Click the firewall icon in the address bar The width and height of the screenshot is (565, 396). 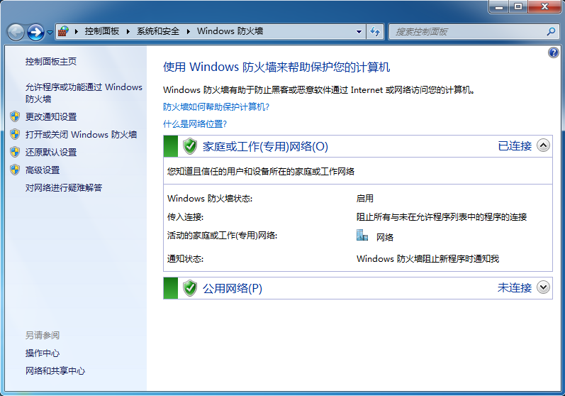63,31
